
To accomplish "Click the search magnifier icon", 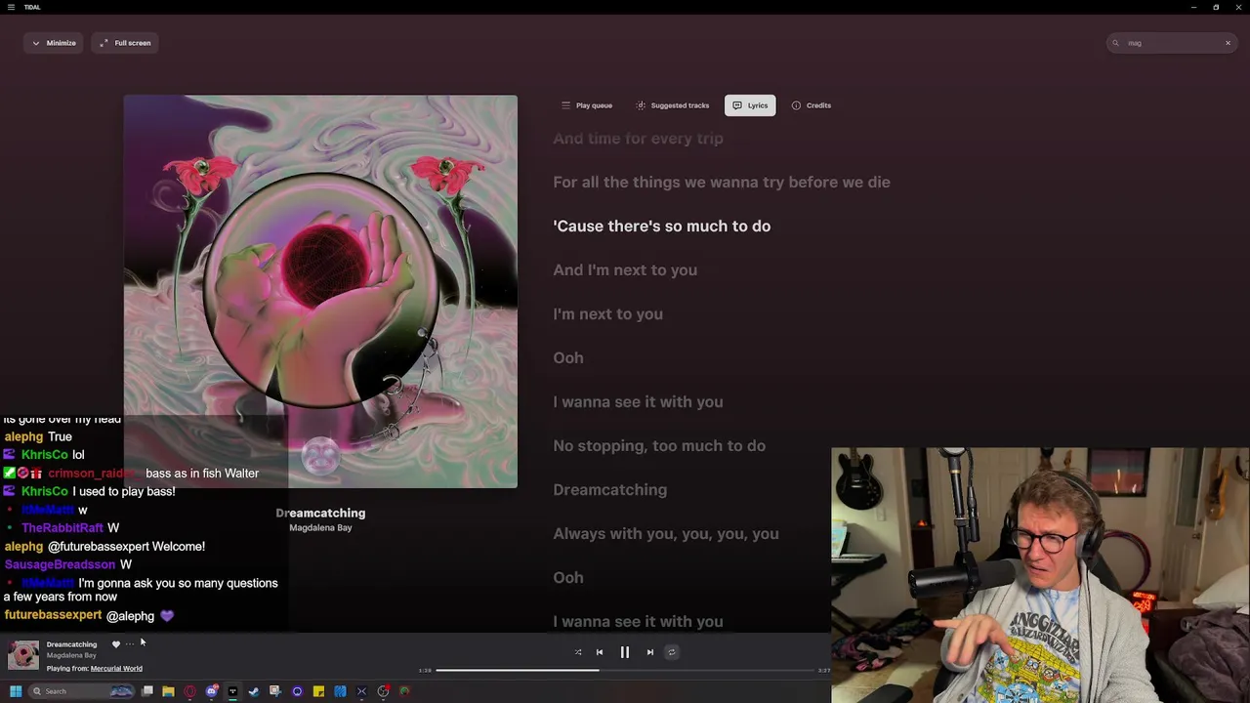I will tap(1116, 43).
